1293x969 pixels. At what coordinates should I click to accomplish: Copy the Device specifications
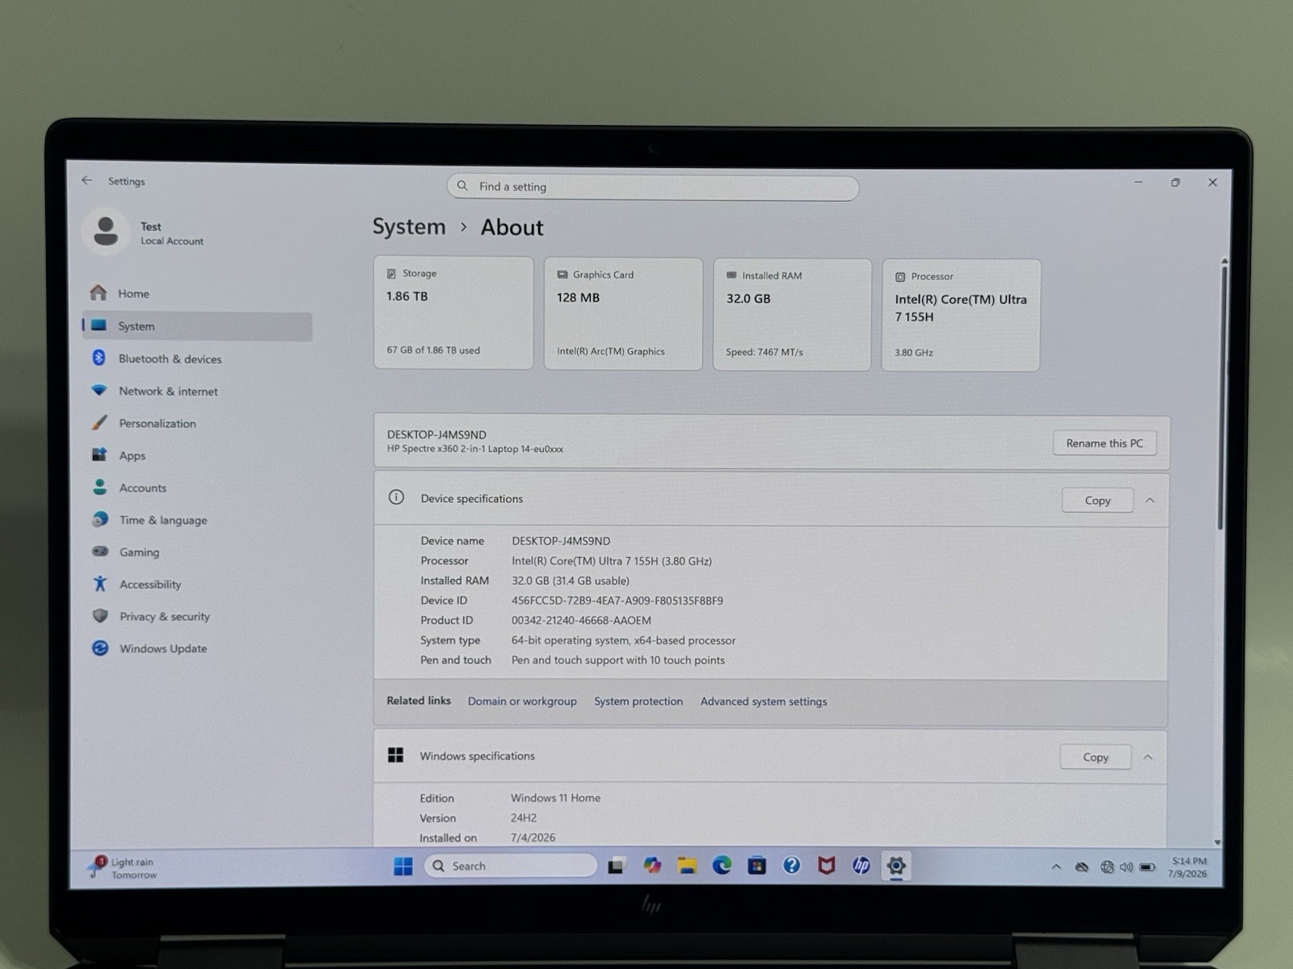point(1097,501)
